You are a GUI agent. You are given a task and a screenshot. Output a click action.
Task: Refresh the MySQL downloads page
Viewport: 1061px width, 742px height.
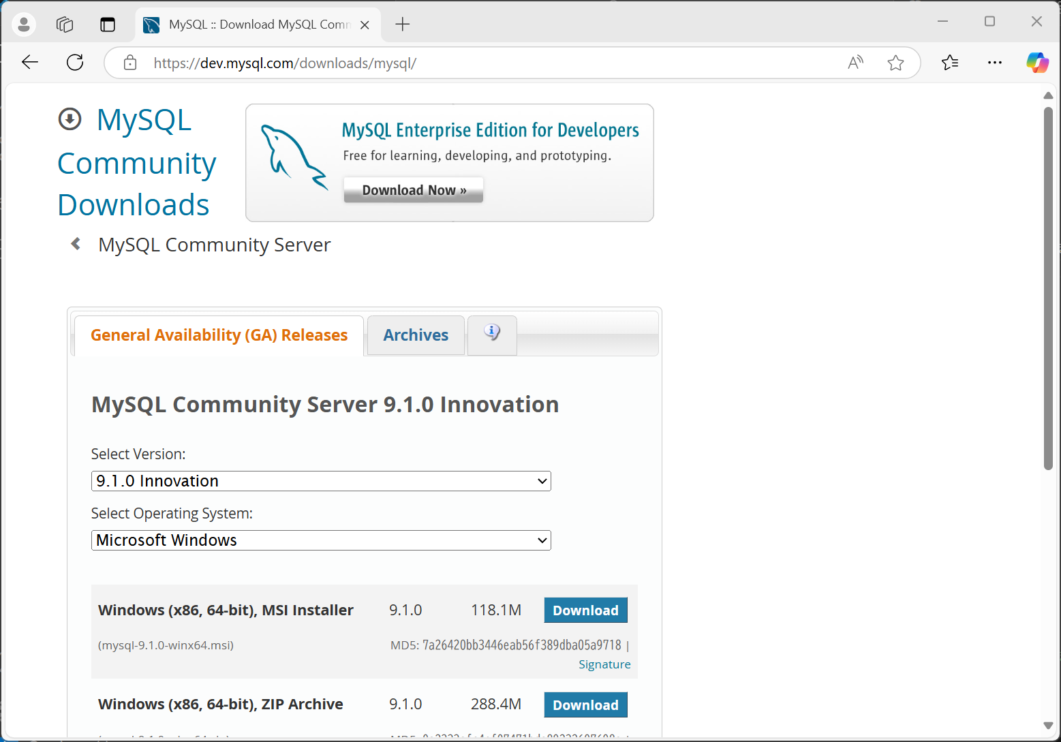tap(75, 63)
